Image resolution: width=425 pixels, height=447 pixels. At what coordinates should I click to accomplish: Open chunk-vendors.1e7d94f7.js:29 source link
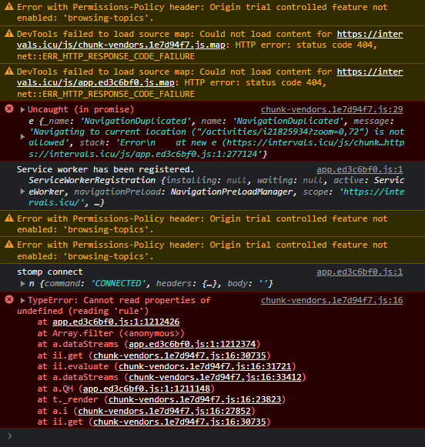pyautogui.click(x=332, y=109)
